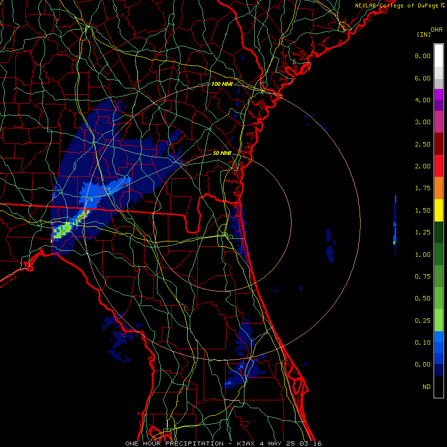Click the 50 NMI range ring label
Image resolution: width=447 pixels, height=447 pixels.
click(222, 153)
